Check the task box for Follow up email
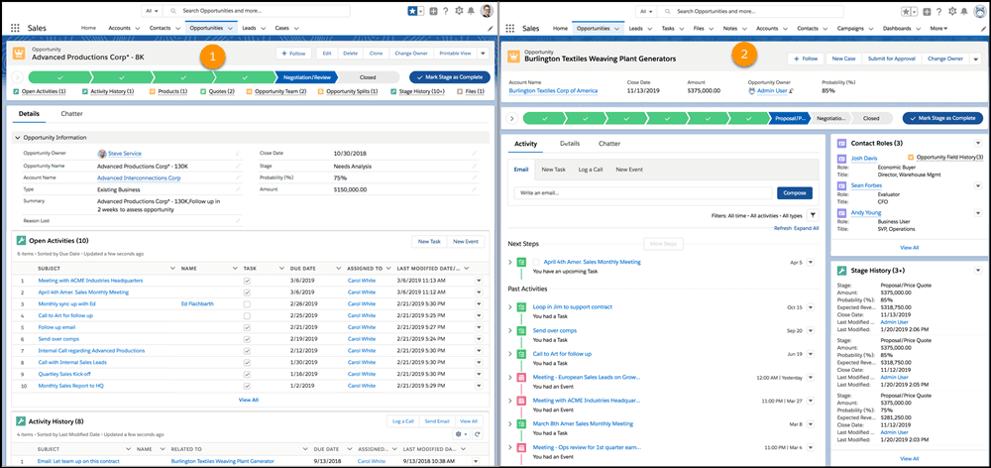The height and width of the screenshot is (468, 991). (247, 326)
